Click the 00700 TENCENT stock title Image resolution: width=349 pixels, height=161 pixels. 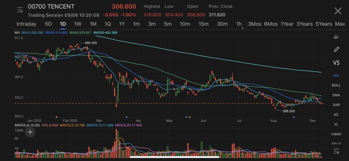click(x=51, y=6)
